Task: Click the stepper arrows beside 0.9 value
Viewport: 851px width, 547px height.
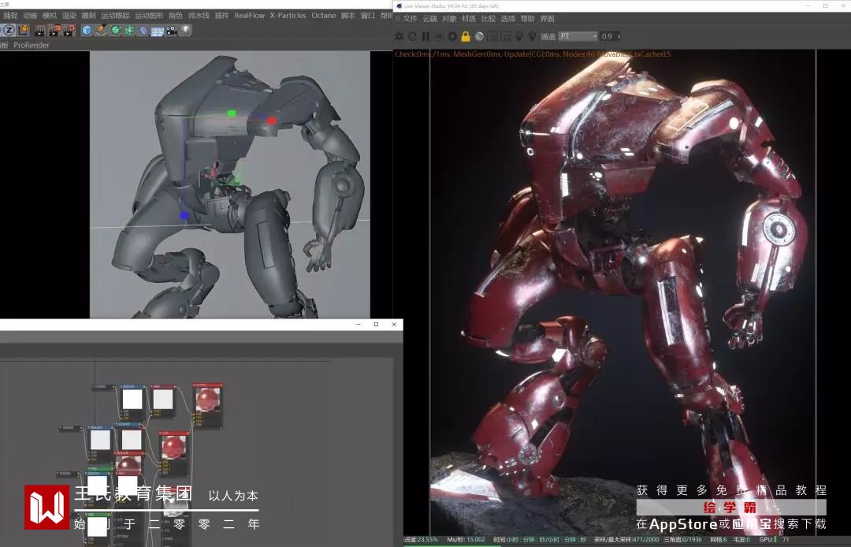Action: (x=619, y=36)
